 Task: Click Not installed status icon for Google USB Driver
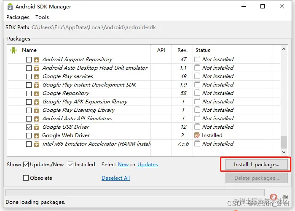point(197,127)
